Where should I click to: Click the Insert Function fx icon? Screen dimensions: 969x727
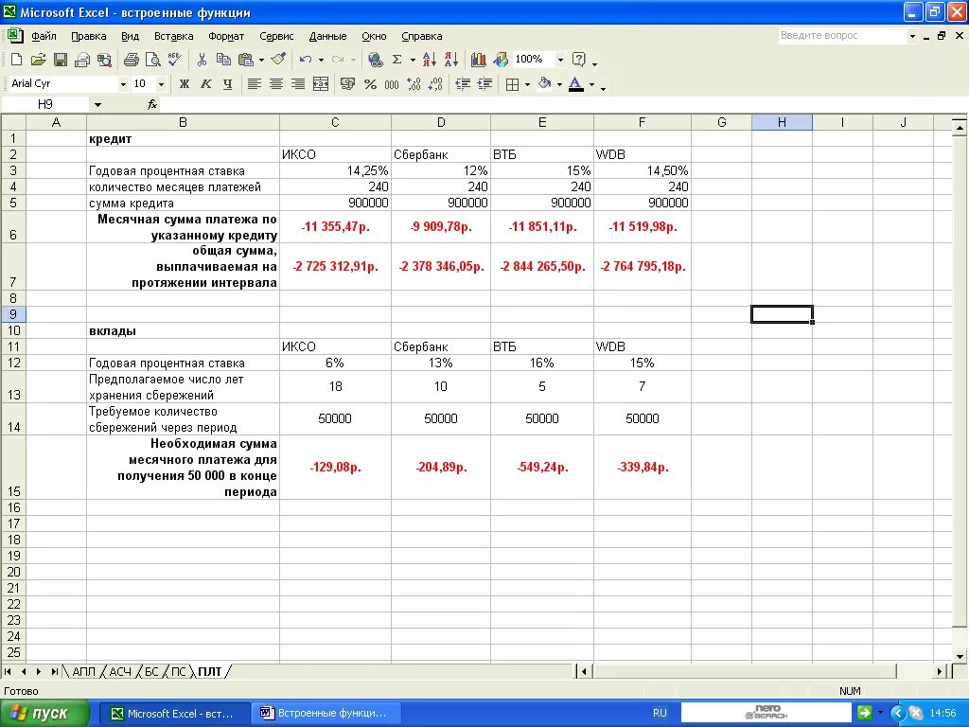tap(152, 104)
